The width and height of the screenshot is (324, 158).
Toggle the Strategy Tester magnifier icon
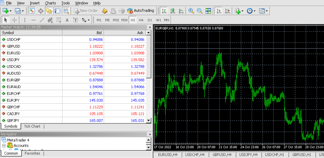point(66,11)
